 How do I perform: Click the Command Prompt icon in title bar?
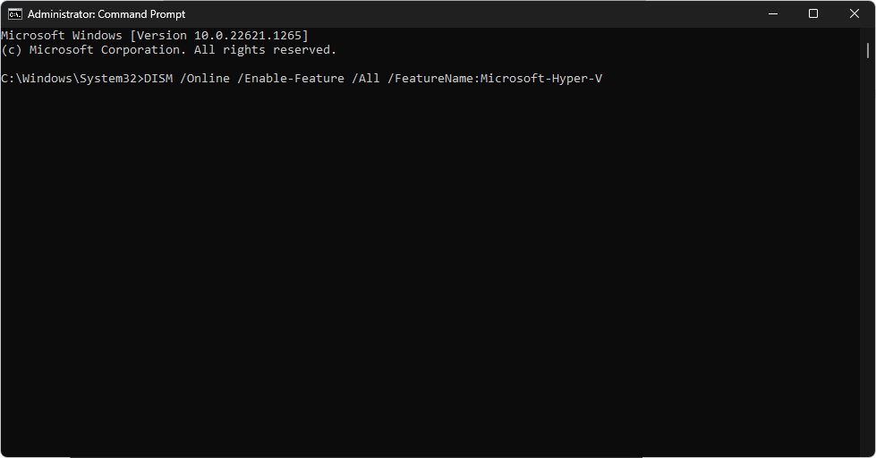pos(15,14)
